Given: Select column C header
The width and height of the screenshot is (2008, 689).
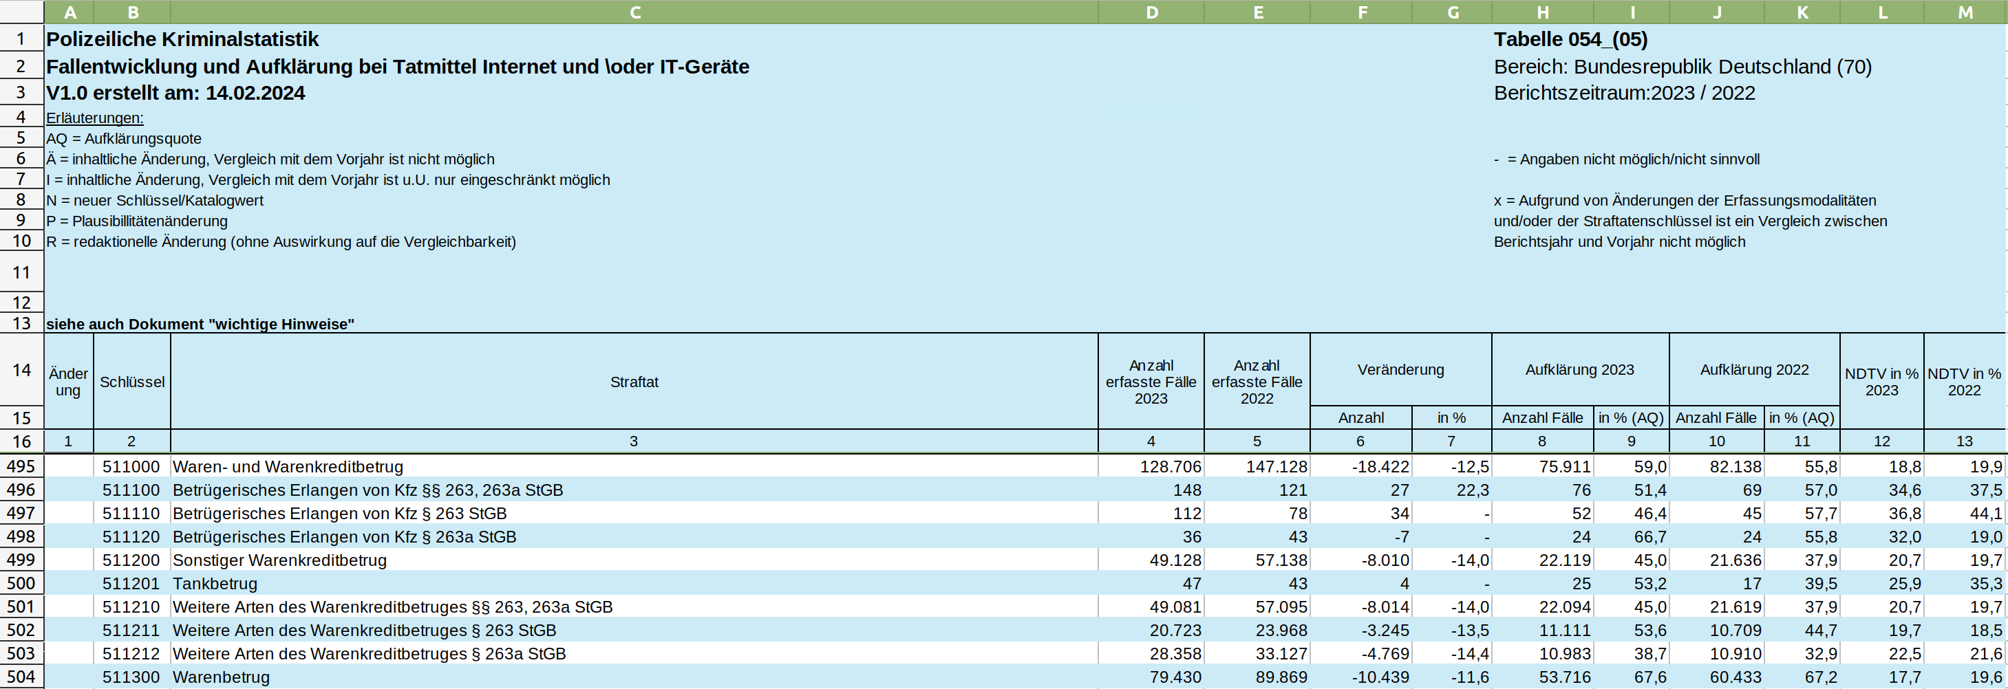Looking at the screenshot, I should tap(634, 12).
